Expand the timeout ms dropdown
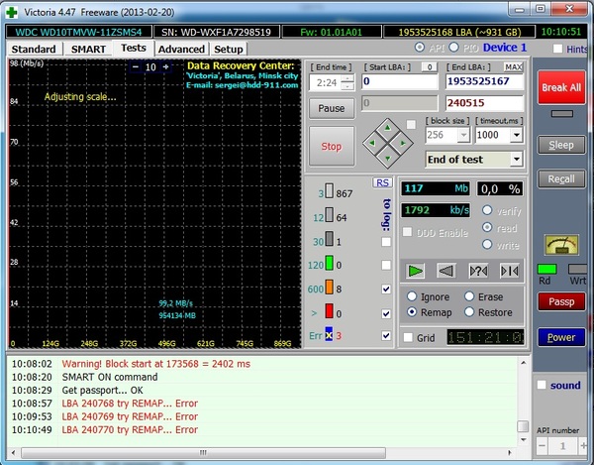The height and width of the screenshot is (465, 594). coord(516,135)
